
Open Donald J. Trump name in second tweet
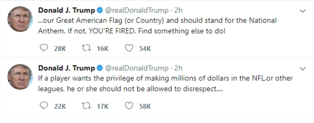click(x=67, y=68)
